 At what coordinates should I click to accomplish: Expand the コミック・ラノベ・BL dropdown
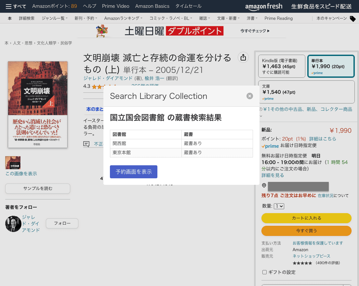[x=171, y=18]
